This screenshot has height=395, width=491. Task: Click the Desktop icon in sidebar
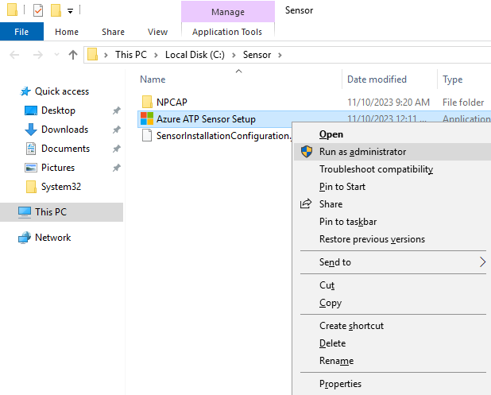pos(31,110)
